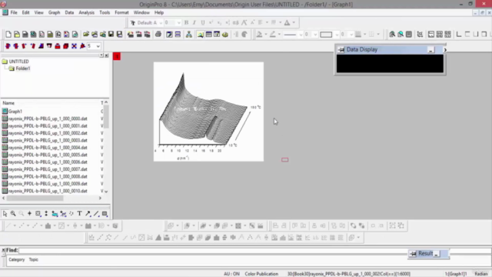Toggle Underline text formatting
The height and width of the screenshot is (277, 492).
pyautogui.click(x=203, y=22)
